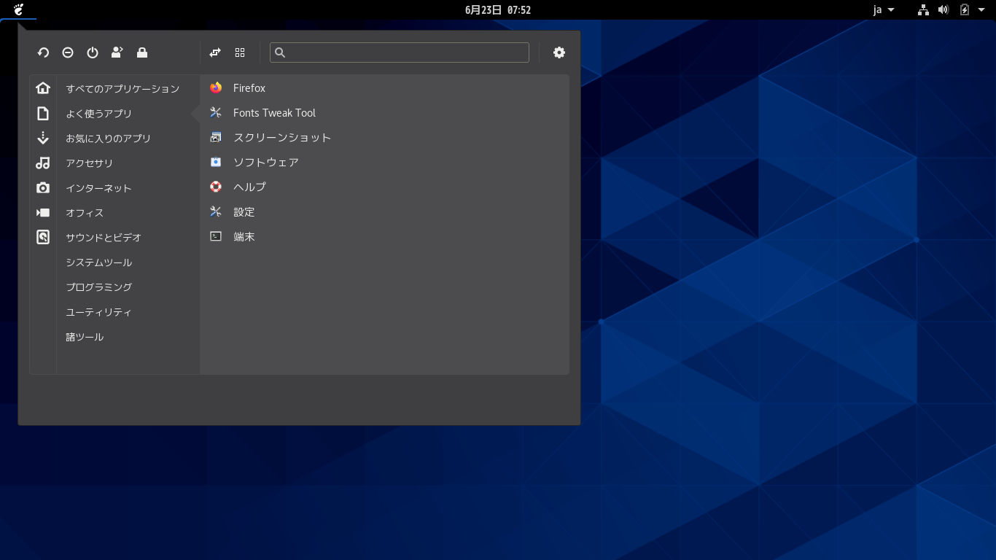Open menu settings with gear icon
Screen dimensions: 996x560
(x=559, y=52)
